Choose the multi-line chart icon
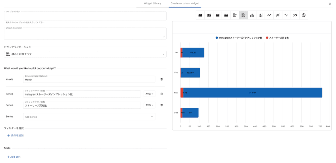The height and width of the screenshot is (163, 336). pos(278,15)
